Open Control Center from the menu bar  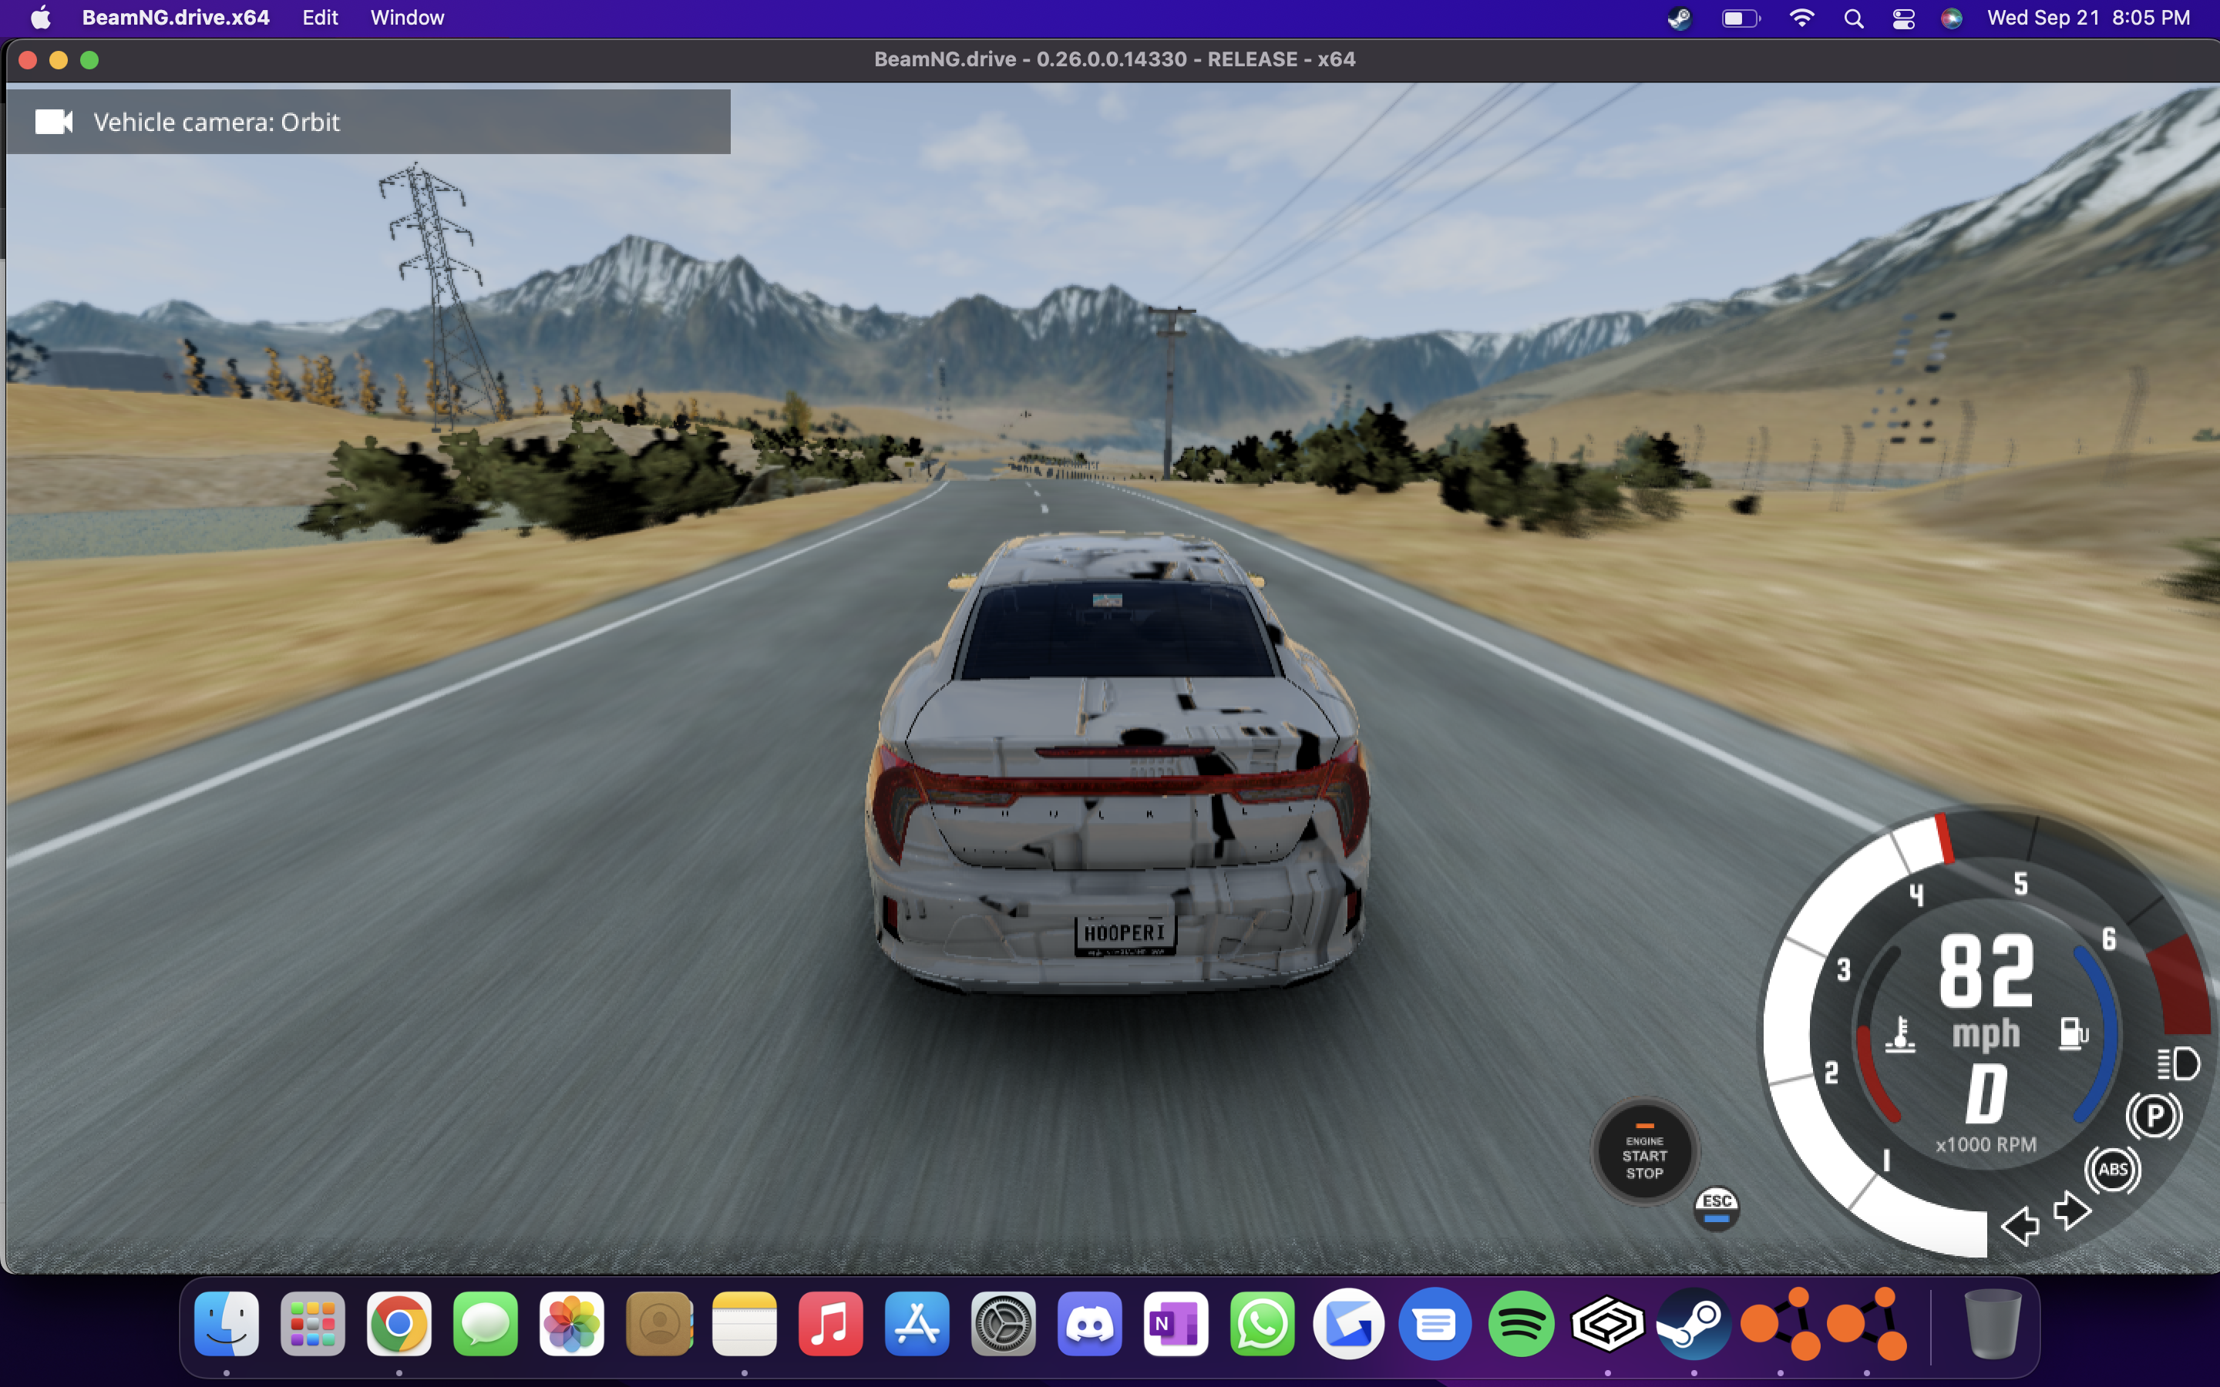point(1903,18)
